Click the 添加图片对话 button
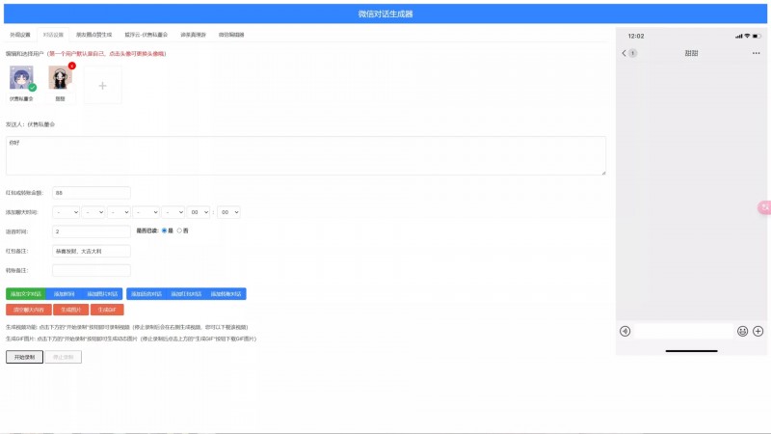The width and height of the screenshot is (771, 434). click(x=102, y=294)
